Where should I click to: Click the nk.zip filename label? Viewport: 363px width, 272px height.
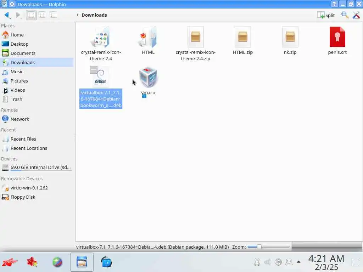click(x=290, y=52)
